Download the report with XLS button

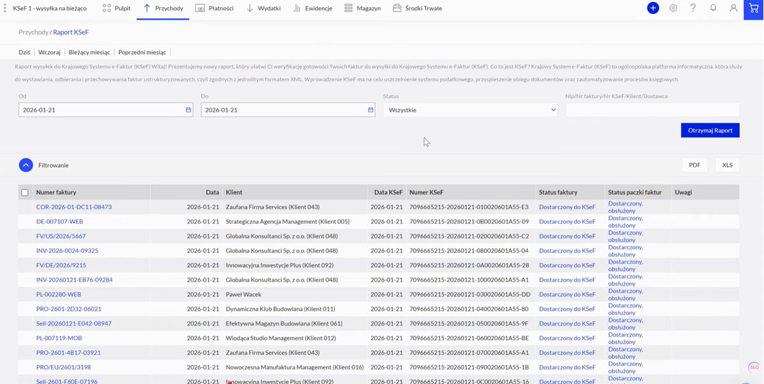tap(727, 165)
